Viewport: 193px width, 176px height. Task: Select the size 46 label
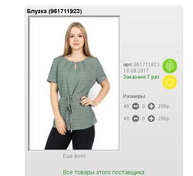pyautogui.click(x=126, y=106)
